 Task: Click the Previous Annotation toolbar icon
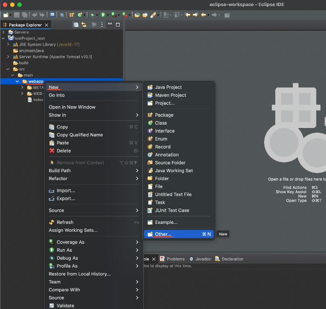tap(177, 15)
